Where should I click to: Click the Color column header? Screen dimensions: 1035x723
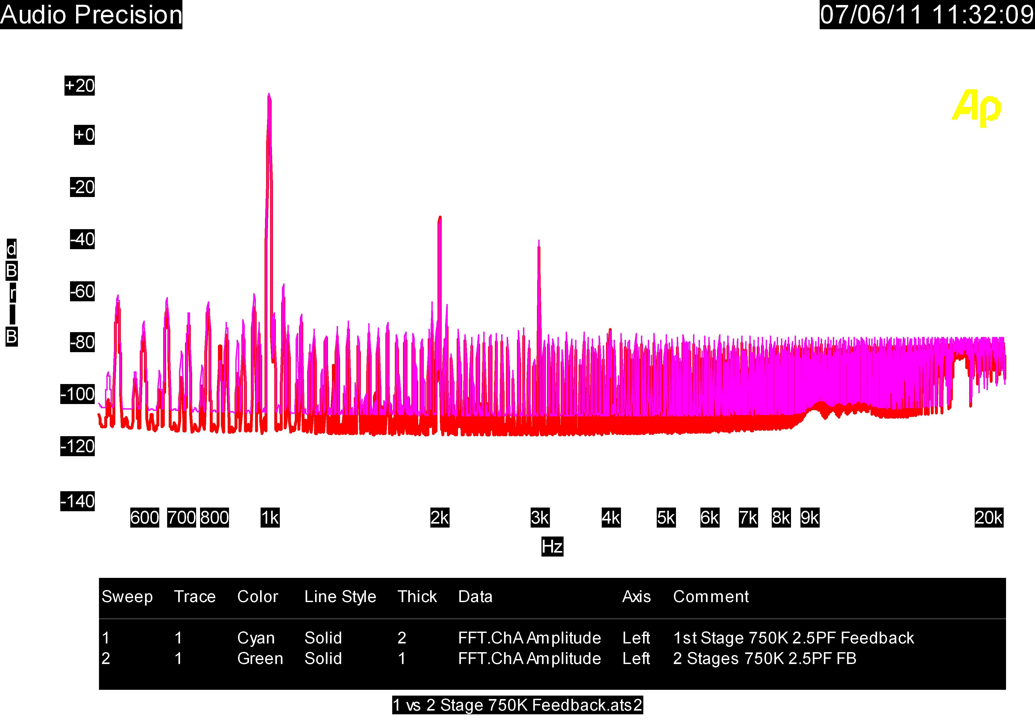(x=258, y=597)
